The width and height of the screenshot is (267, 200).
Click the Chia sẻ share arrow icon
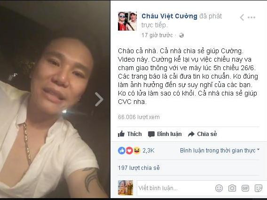click(x=191, y=134)
